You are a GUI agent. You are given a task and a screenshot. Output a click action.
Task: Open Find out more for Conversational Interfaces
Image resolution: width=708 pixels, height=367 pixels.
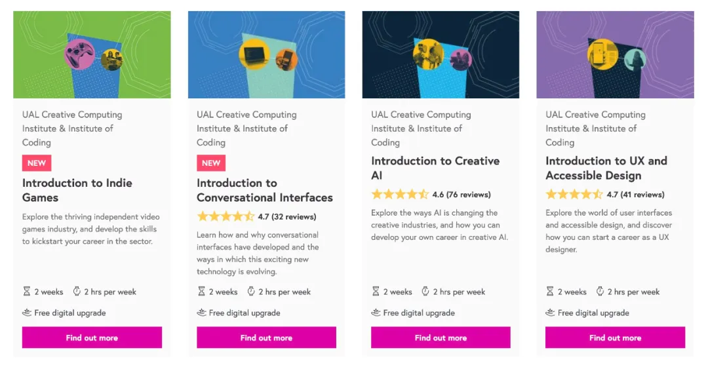[266, 338]
